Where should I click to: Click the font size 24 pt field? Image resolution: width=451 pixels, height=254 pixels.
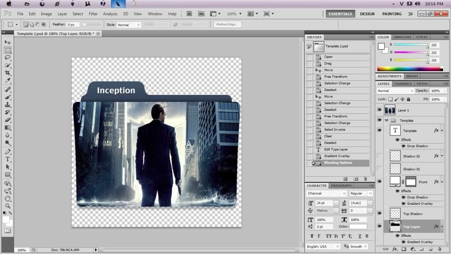pyautogui.click(x=324, y=203)
